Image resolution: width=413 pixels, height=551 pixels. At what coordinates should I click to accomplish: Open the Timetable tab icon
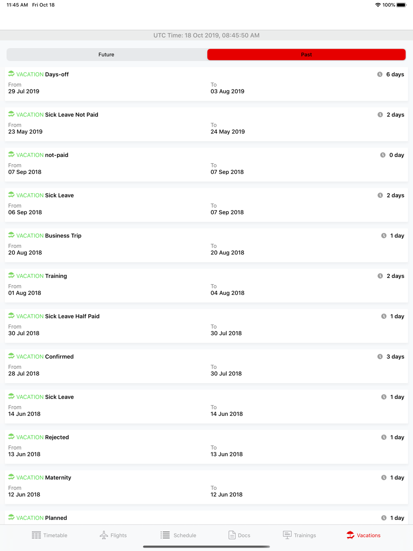point(36,535)
